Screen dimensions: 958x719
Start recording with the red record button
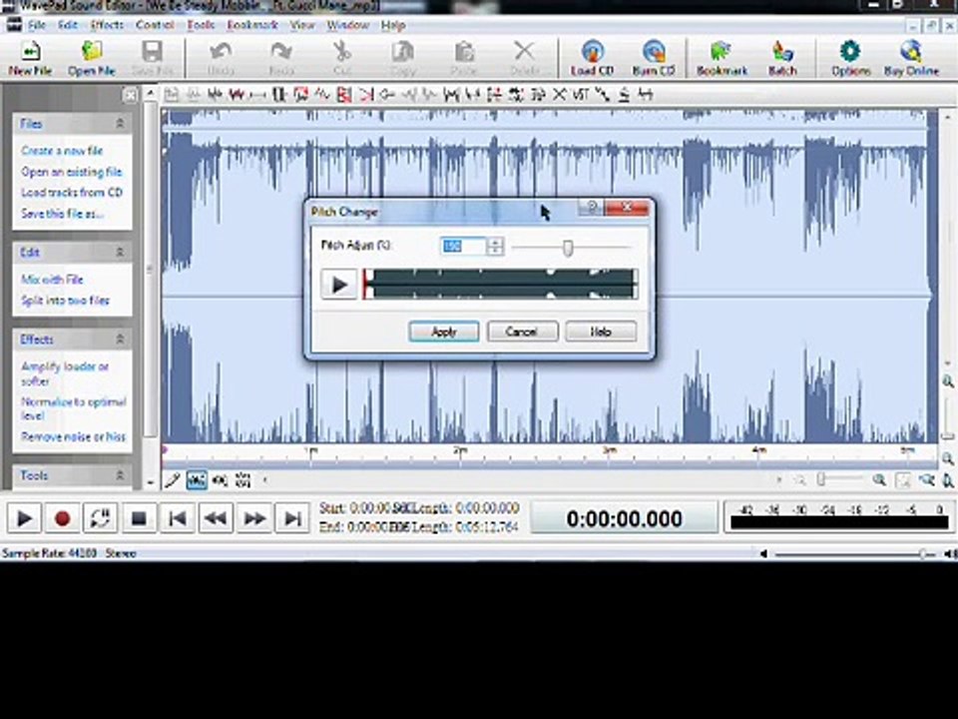pyautogui.click(x=62, y=518)
